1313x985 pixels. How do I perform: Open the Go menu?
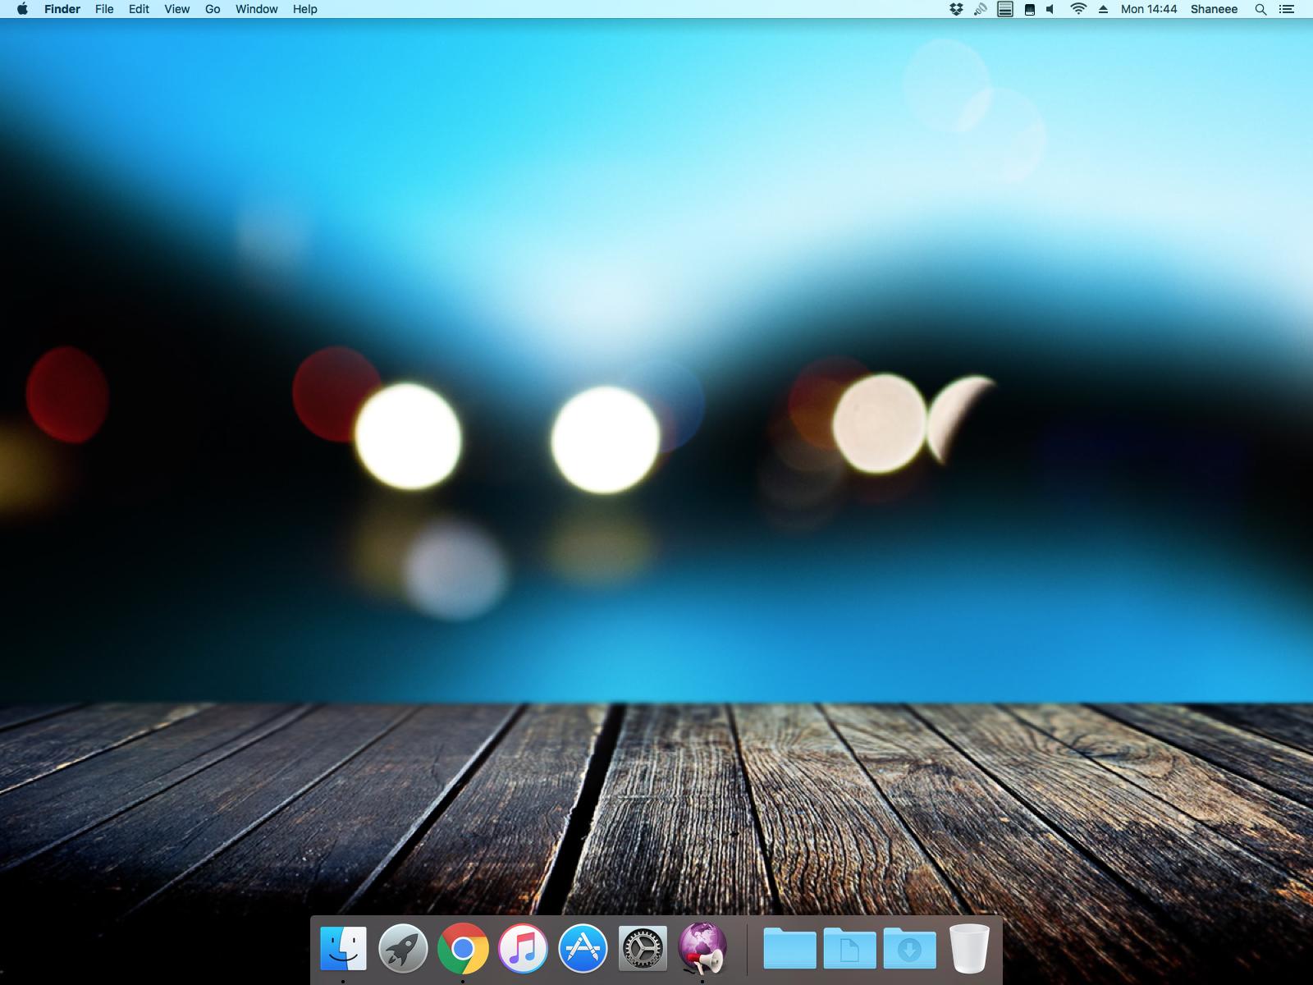pos(213,9)
